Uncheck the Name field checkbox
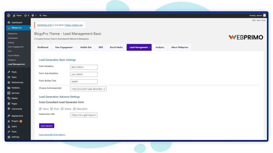Image resolution: width=273 pixels, height=153 pixels. click(41, 109)
